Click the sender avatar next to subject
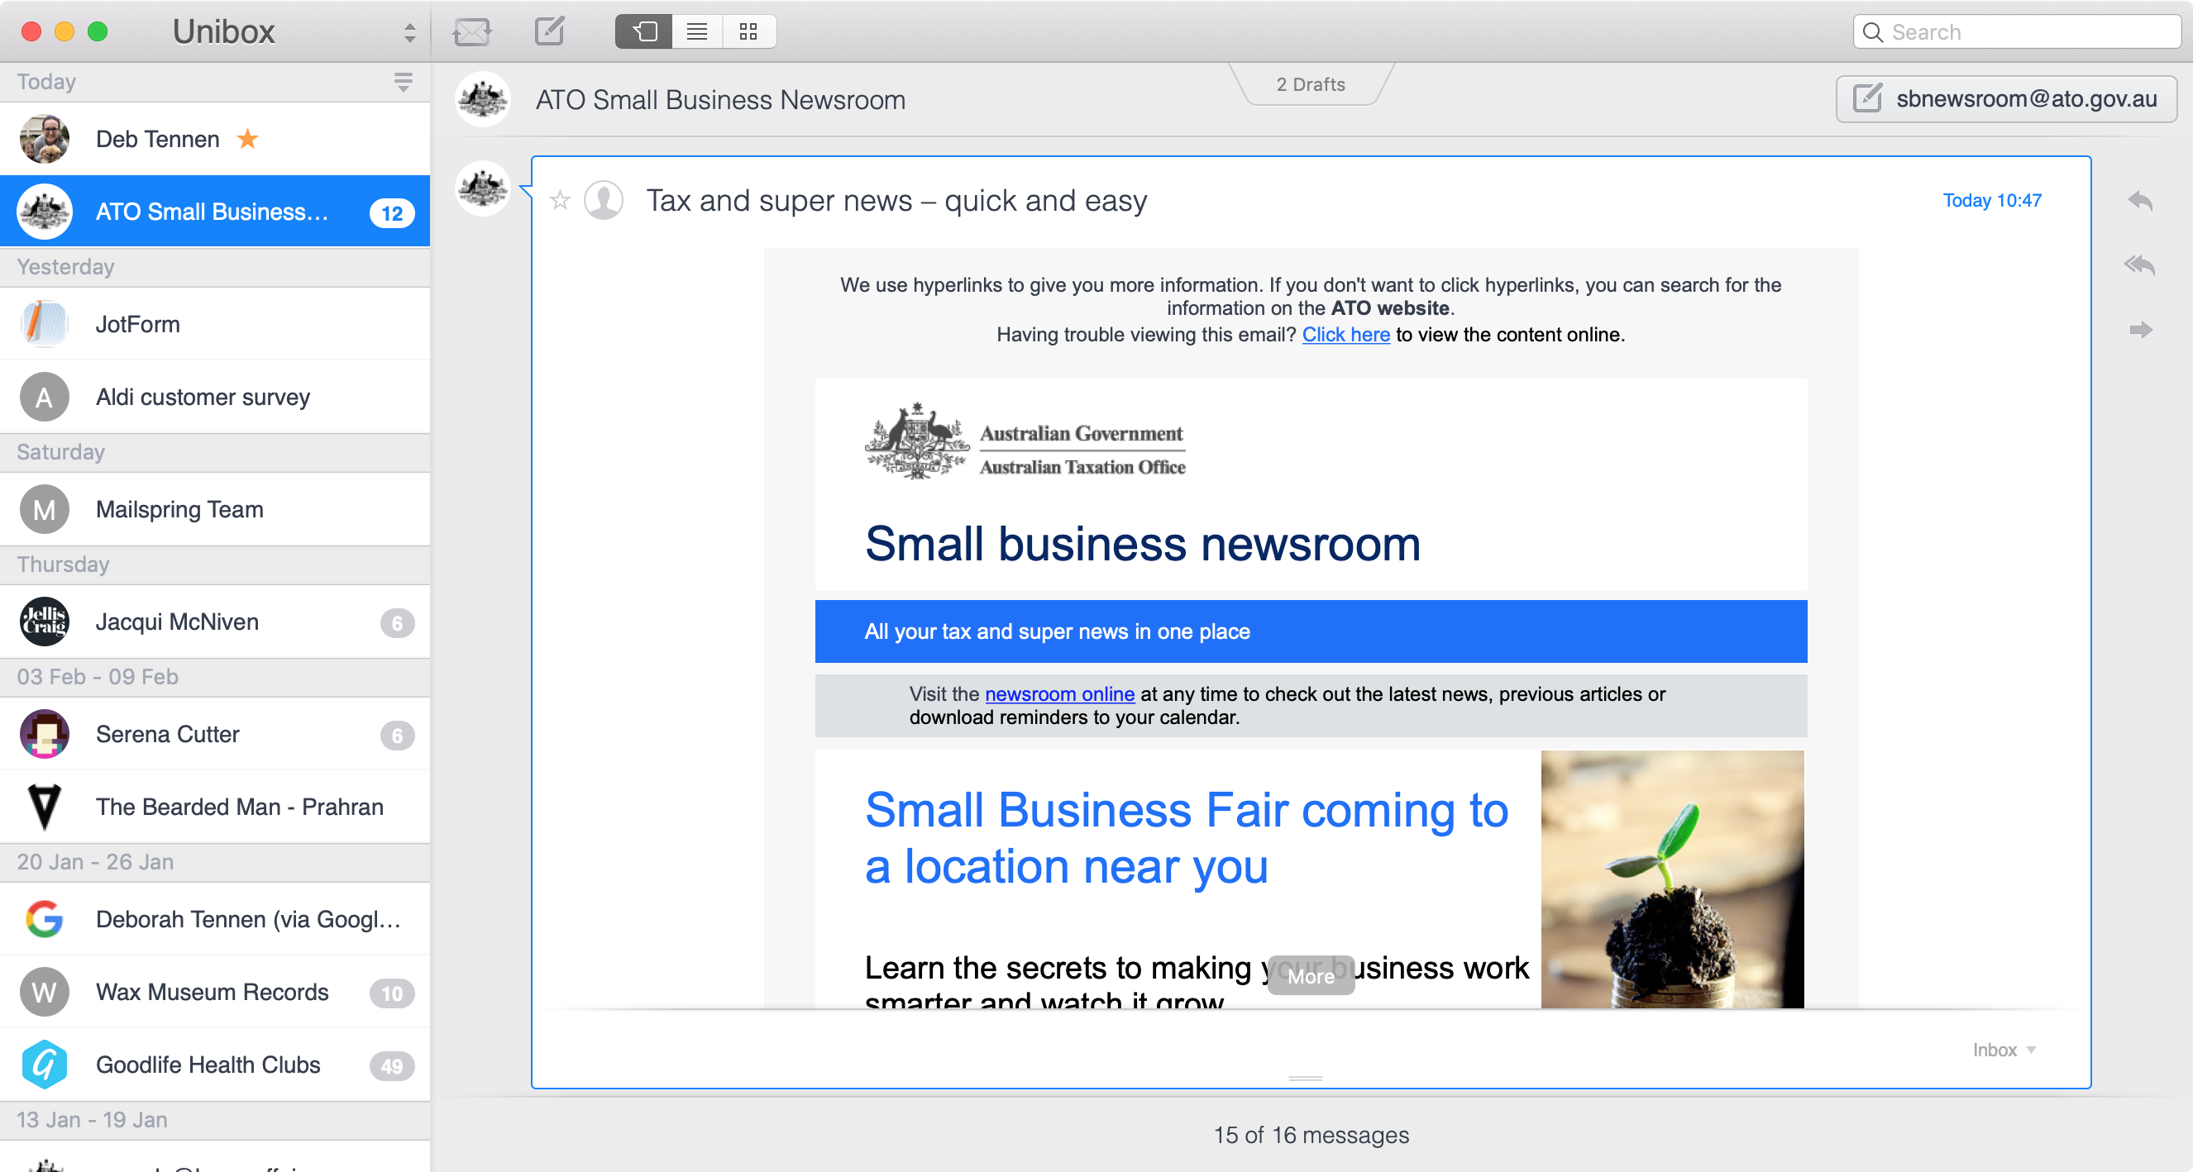2193x1172 pixels. pos(604,201)
